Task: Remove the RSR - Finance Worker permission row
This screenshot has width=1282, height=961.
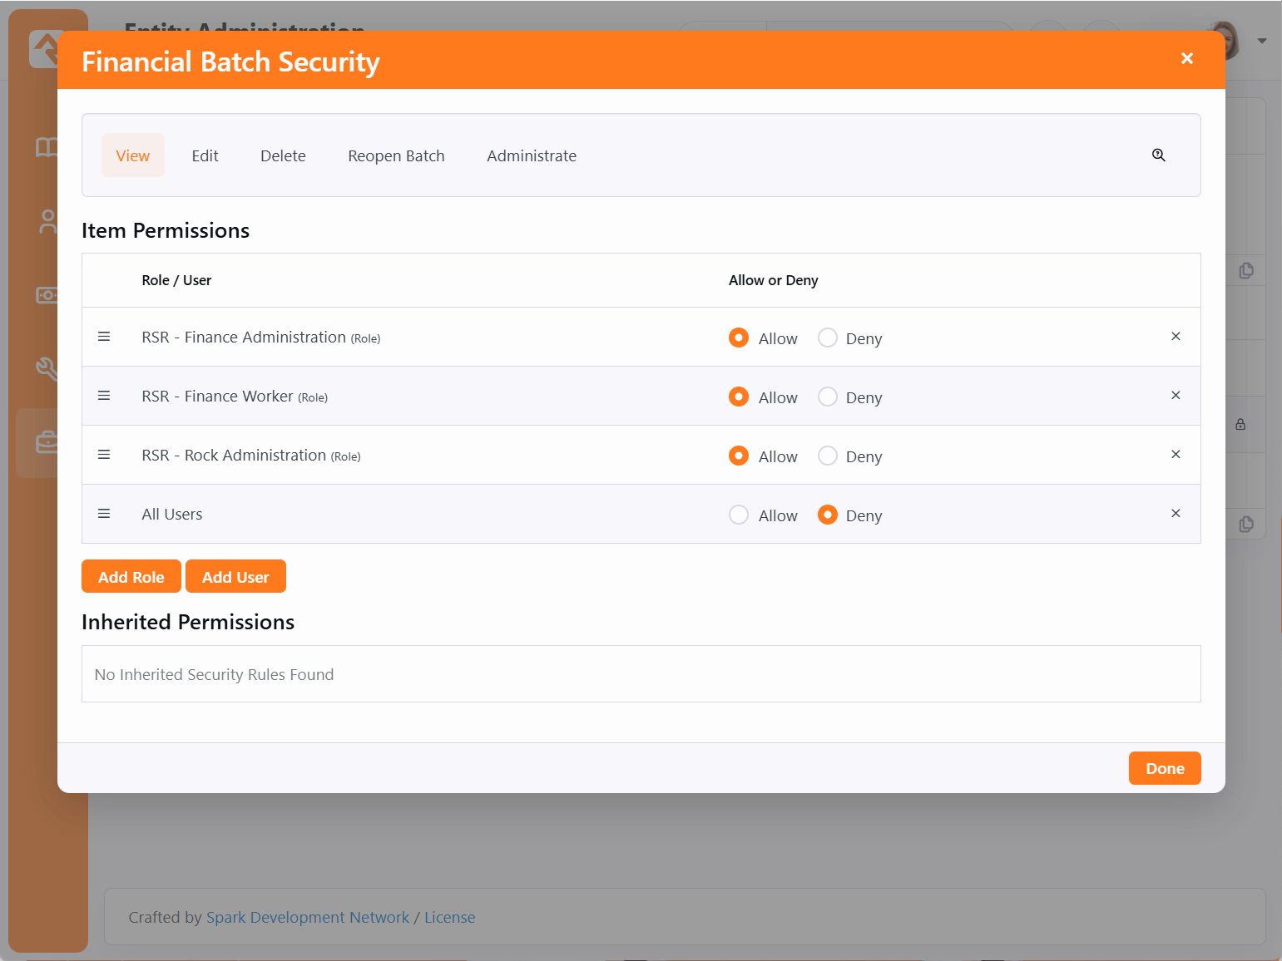Action: pyautogui.click(x=1176, y=396)
